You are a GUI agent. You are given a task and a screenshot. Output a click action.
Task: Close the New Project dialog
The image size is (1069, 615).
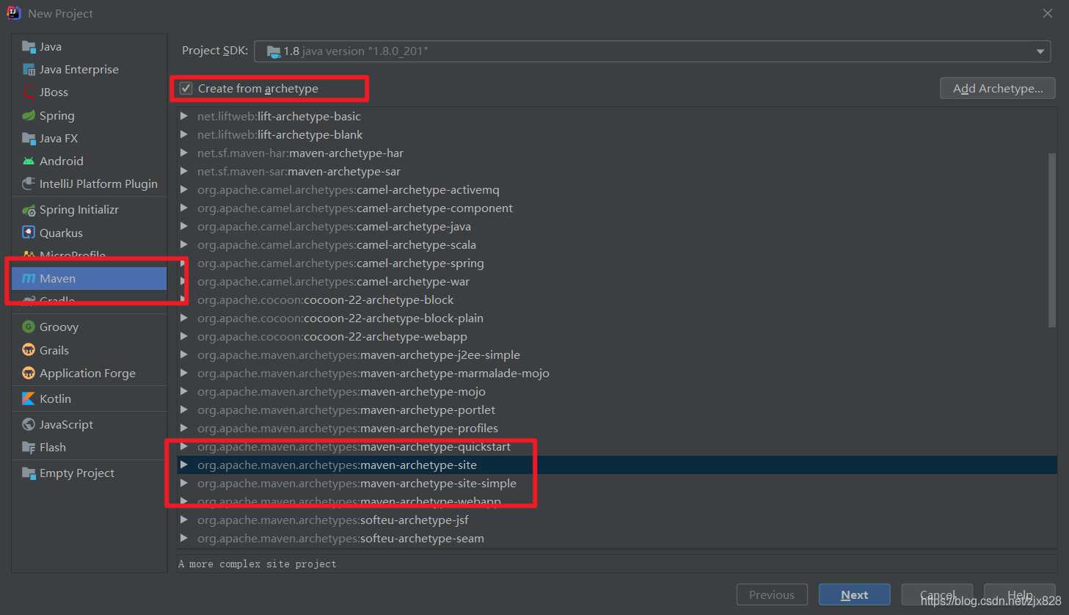[x=1048, y=13]
